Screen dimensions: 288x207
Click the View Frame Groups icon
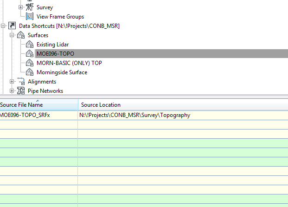[30, 16]
